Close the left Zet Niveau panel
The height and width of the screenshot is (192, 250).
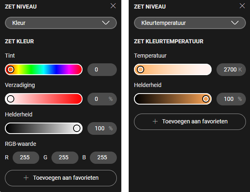tap(114, 6)
